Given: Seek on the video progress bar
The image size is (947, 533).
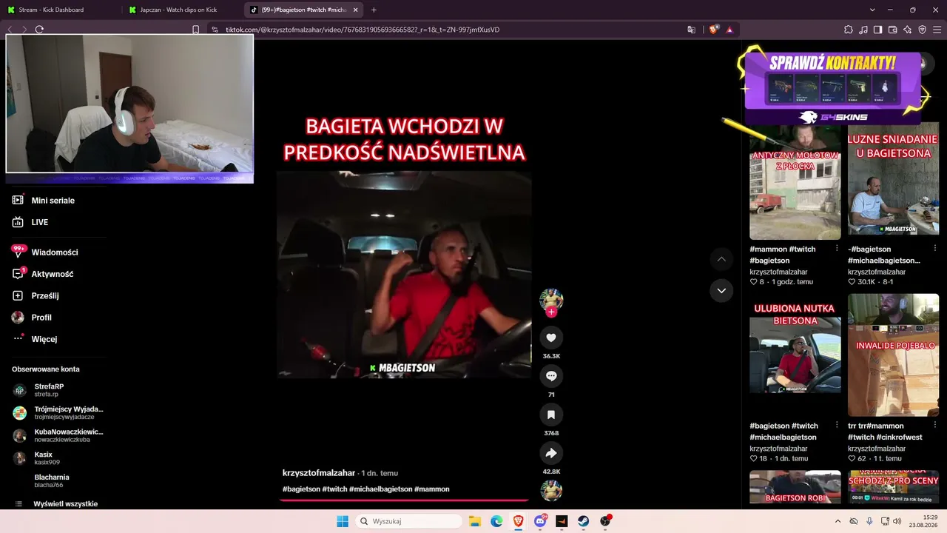Looking at the screenshot, I should (404, 500).
